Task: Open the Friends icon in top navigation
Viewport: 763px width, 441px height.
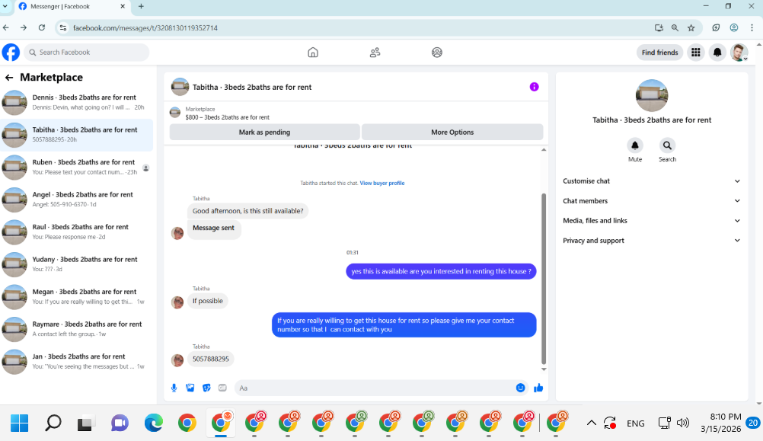Action: [x=375, y=52]
